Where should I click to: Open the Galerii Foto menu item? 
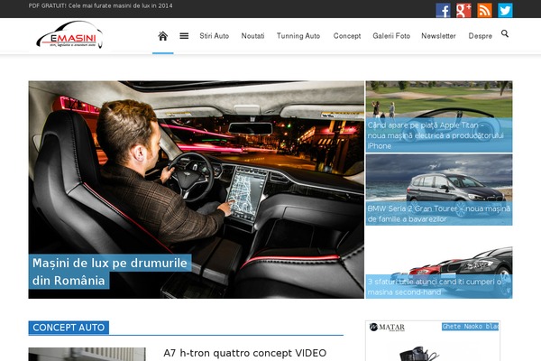pos(391,36)
